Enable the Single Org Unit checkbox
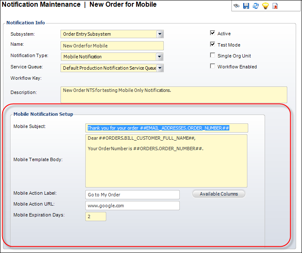This screenshot has height=253, width=302. [x=213, y=55]
